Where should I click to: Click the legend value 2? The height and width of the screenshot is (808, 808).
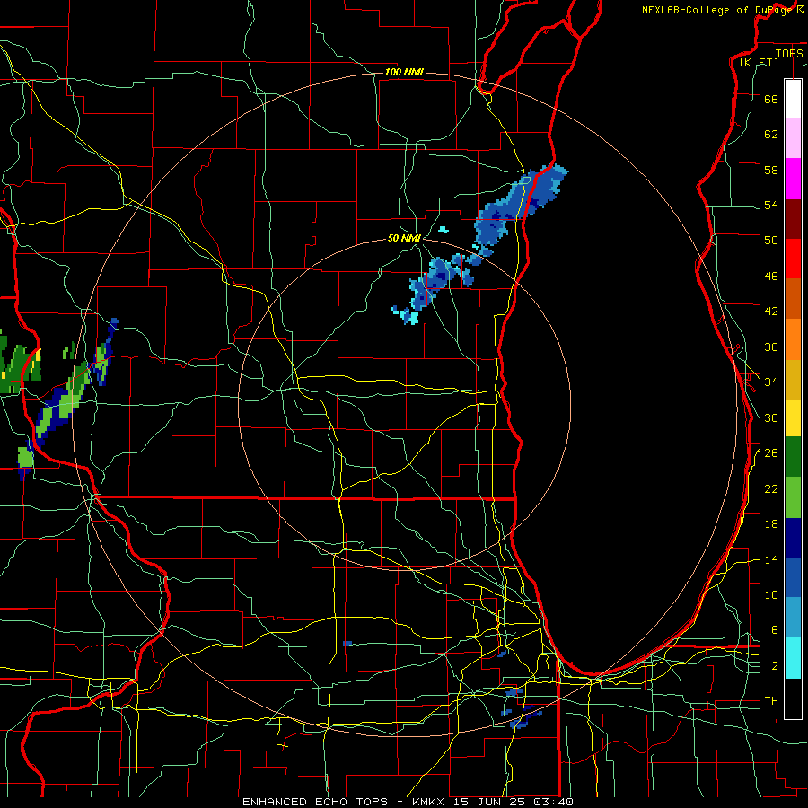click(x=774, y=665)
